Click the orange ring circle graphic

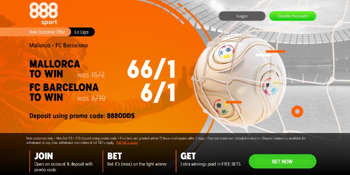point(297,111)
